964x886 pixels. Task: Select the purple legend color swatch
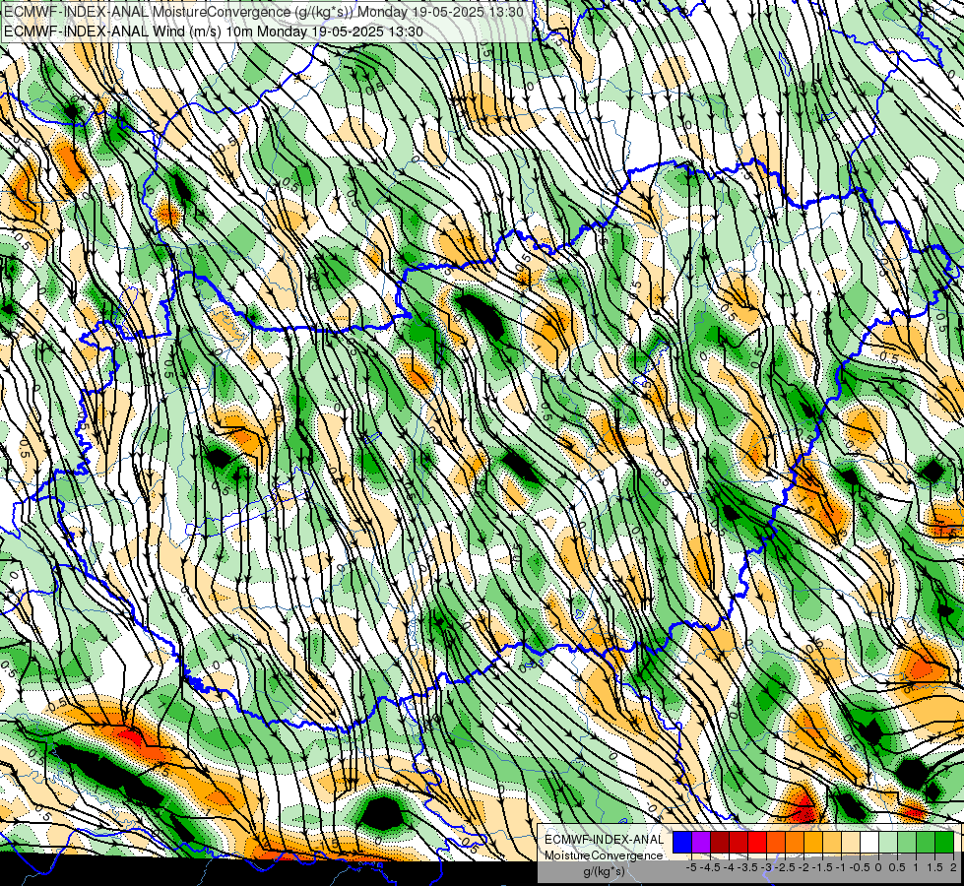(x=701, y=843)
